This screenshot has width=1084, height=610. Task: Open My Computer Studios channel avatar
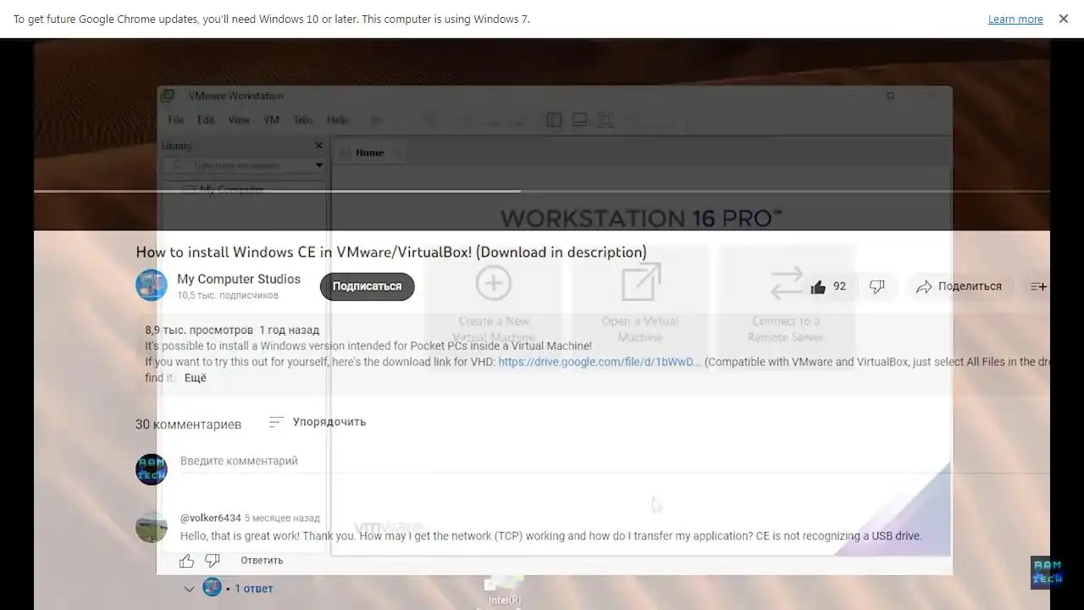152,285
